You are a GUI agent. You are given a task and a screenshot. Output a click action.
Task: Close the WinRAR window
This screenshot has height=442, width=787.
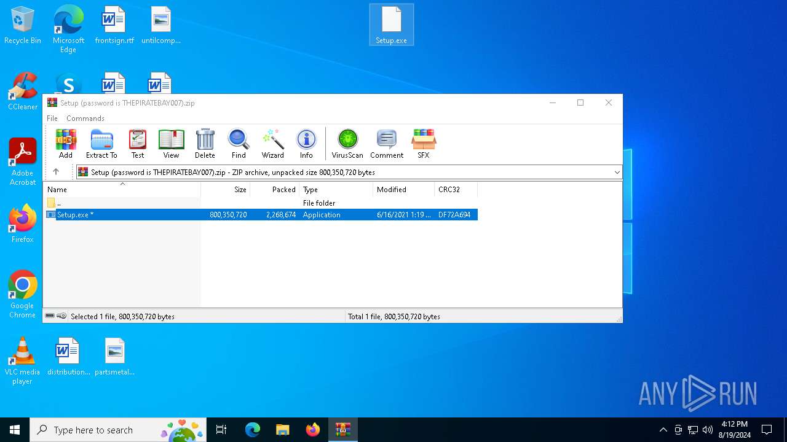[x=609, y=103]
